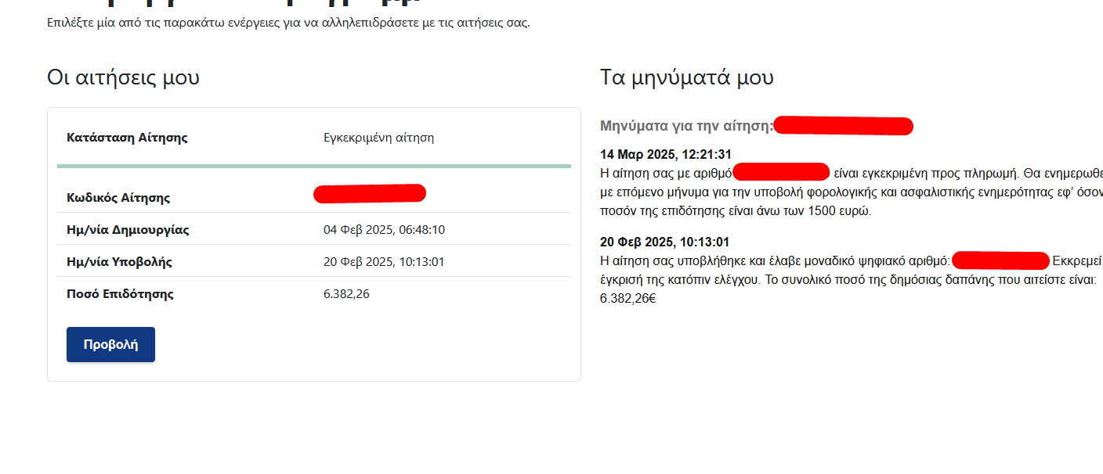Click the green status progress bar
Screen dimensions: 1103x474
pyautogui.click(x=314, y=166)
